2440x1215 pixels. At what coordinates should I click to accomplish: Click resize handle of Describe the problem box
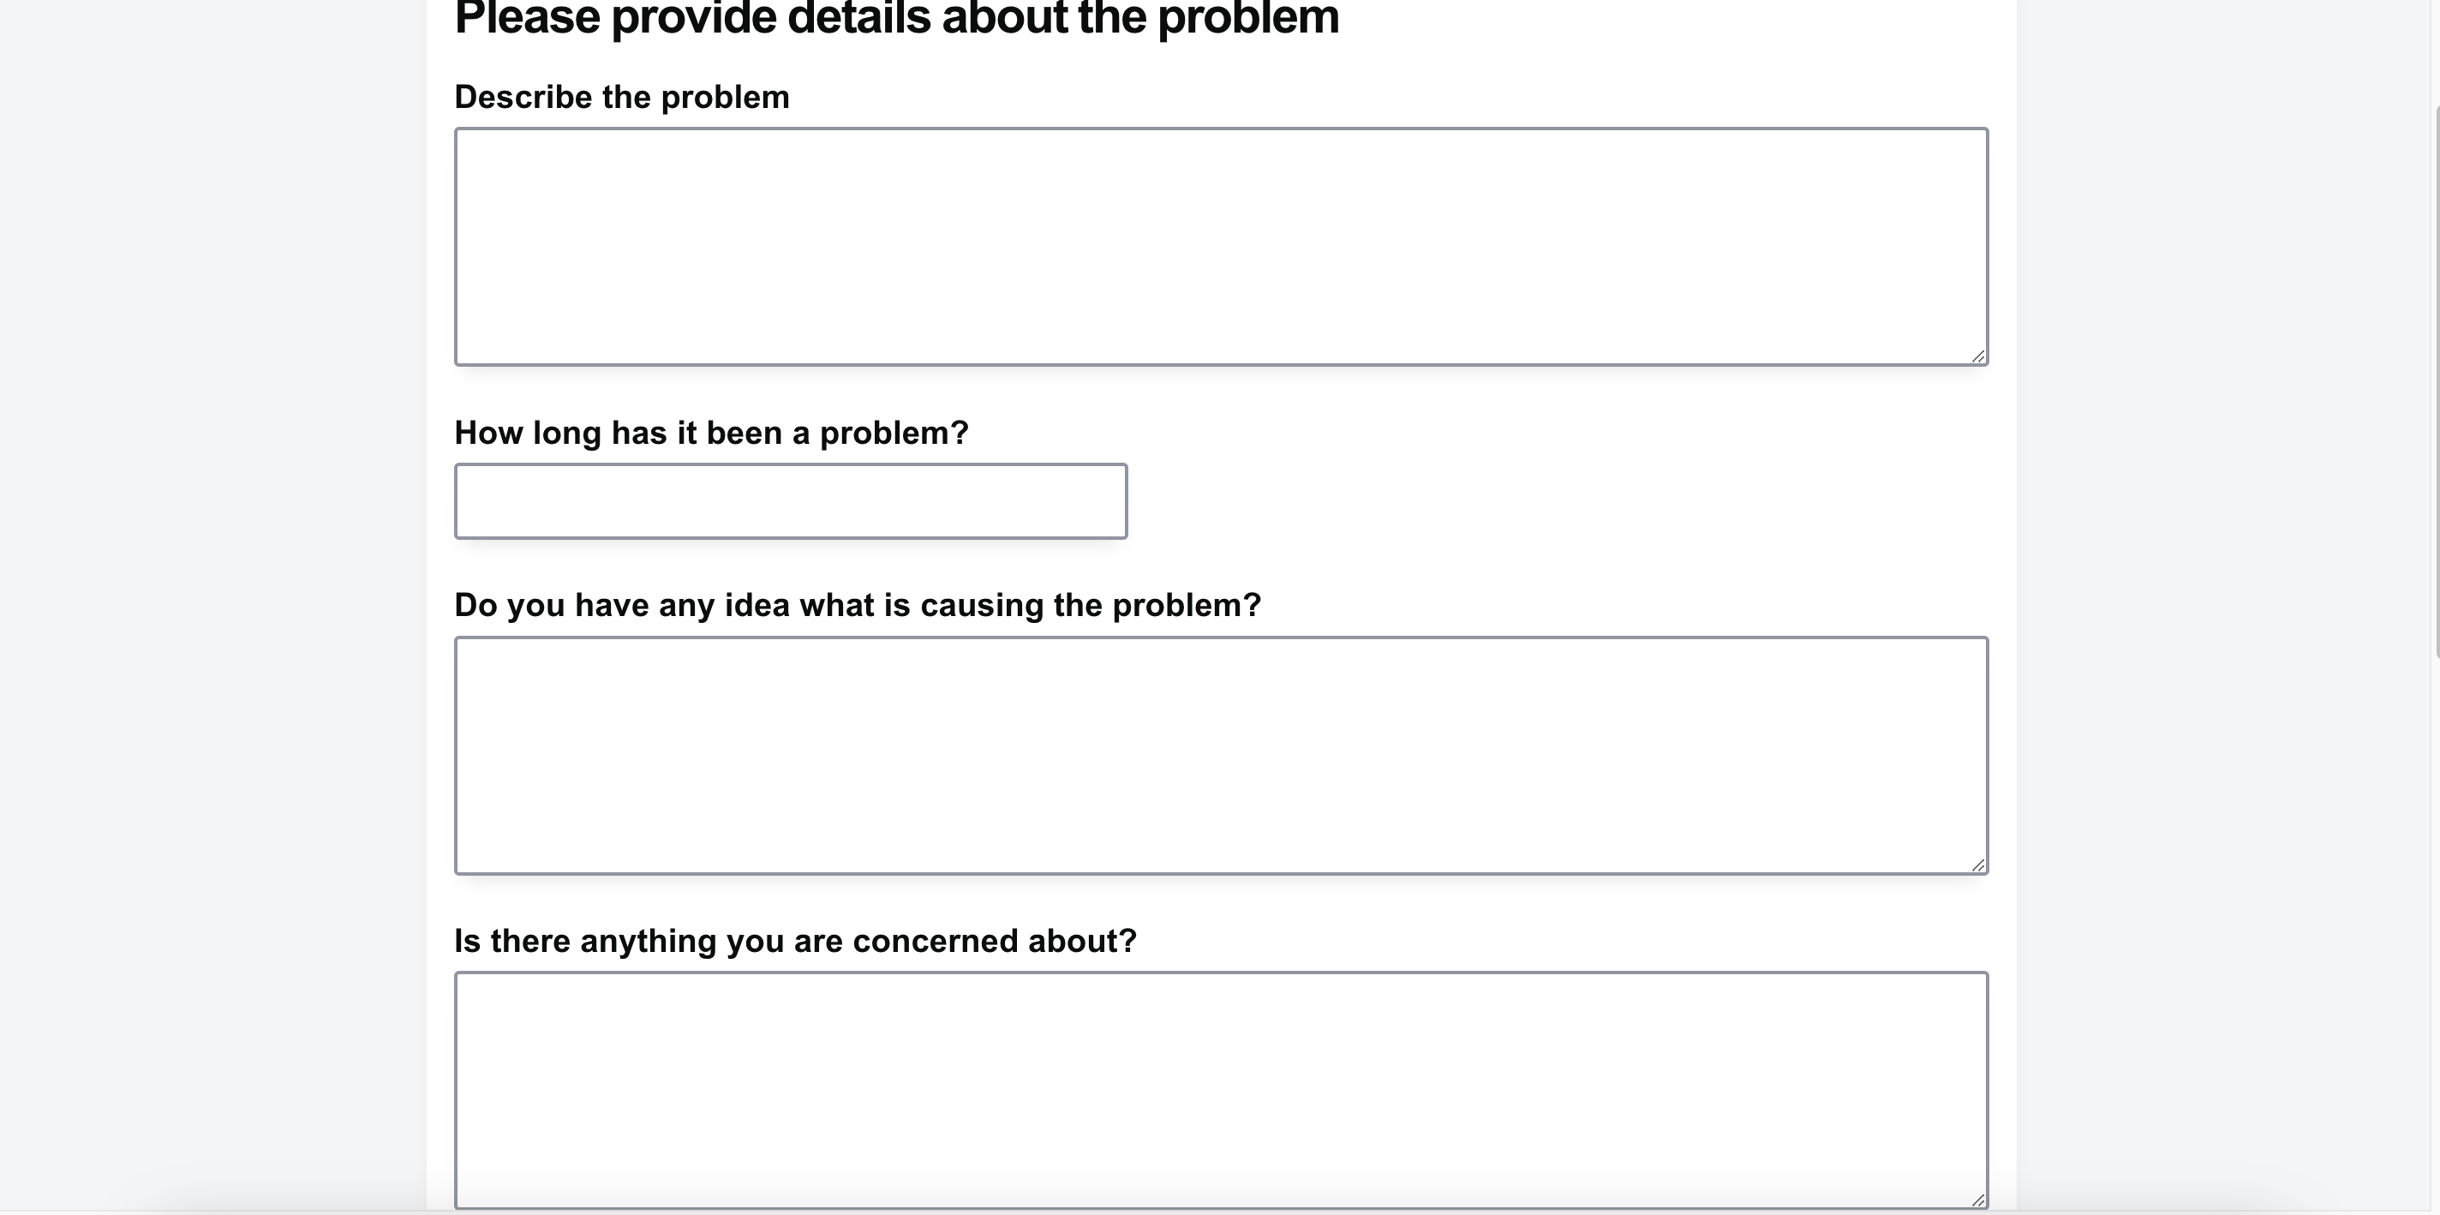coord(1977,356)
